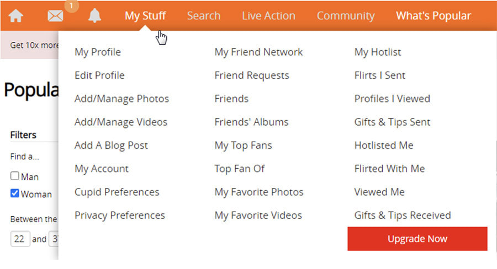Go to the Home icon
Screen dimensions: 497x269
coord(15,16)
